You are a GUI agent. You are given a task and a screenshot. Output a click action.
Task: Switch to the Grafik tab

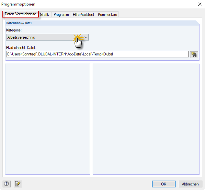click(45, 15)
